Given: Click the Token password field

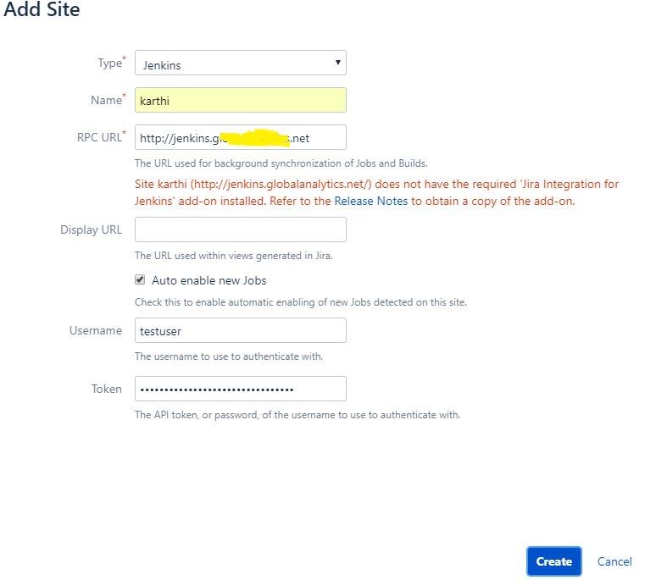Looking at the screenshot, I should [240, 389].
